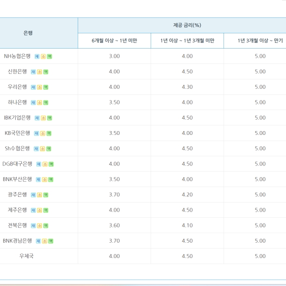Click blue 재 badge beside 신한은행
Viewport: 286px width, 286px height.
point(33,72)
